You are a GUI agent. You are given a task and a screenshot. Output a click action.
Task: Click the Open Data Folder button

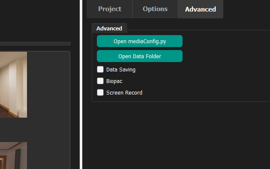(x=140, y=56)
